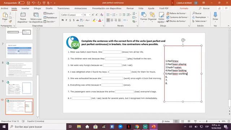Open Chrome from the taskbar
Viewport: 231px width, 130px height.
pyautogui.click(x=137, y=127)
